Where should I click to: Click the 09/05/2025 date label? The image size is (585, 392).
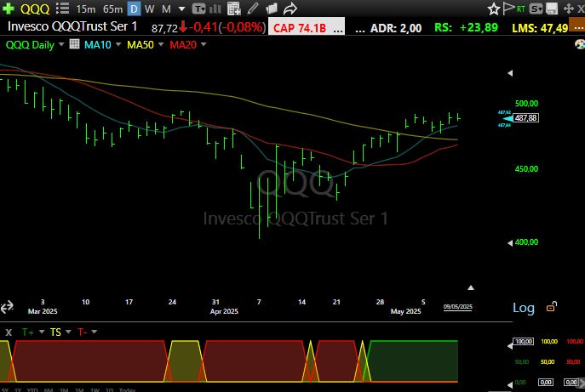[458, 307]
